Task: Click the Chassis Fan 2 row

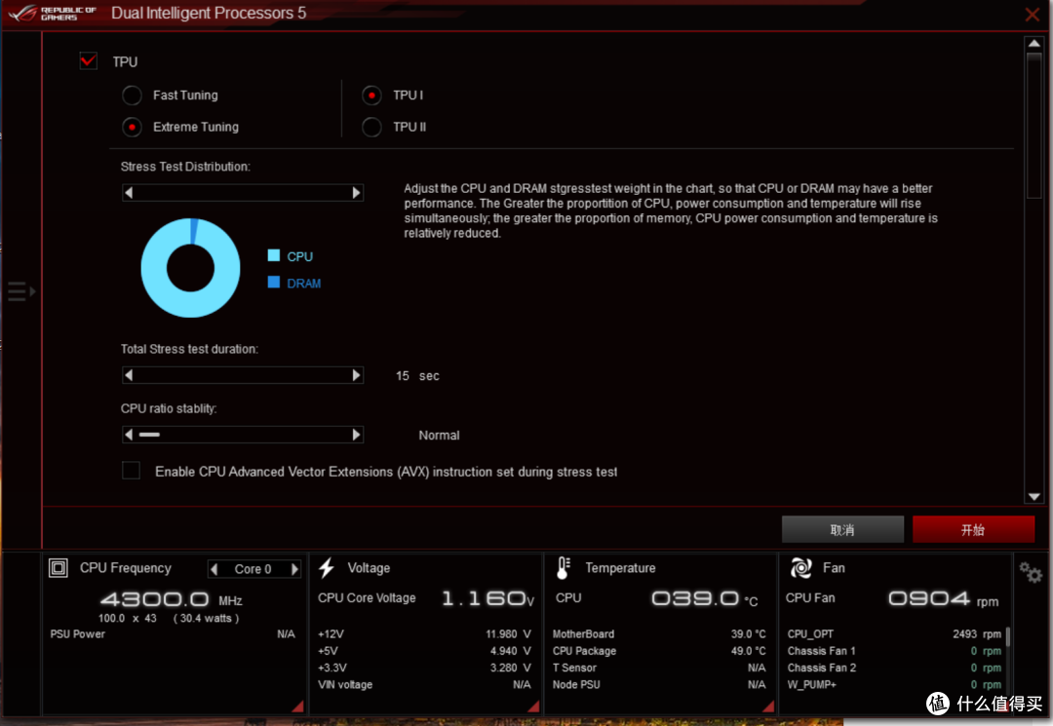Action: pyautogui.click(x=894, y=668)
